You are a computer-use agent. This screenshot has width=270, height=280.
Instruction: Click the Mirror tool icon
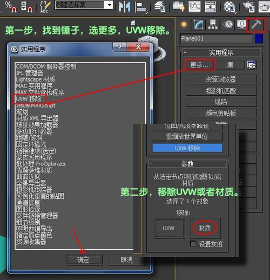(x=124, y=7)
